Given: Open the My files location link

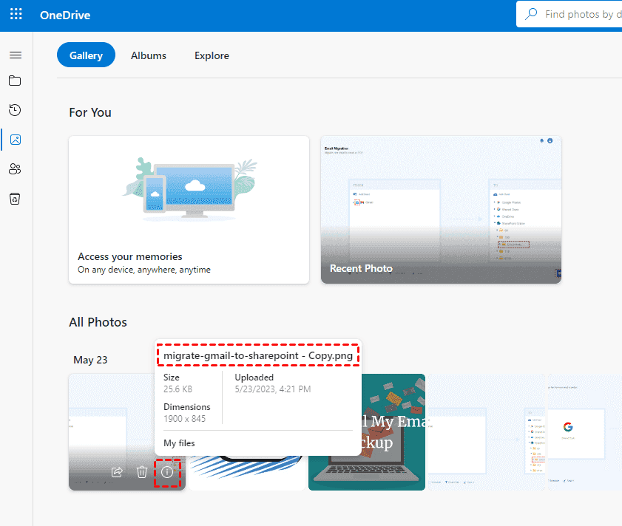Looking at the screenshot, I should coord(179,443).
